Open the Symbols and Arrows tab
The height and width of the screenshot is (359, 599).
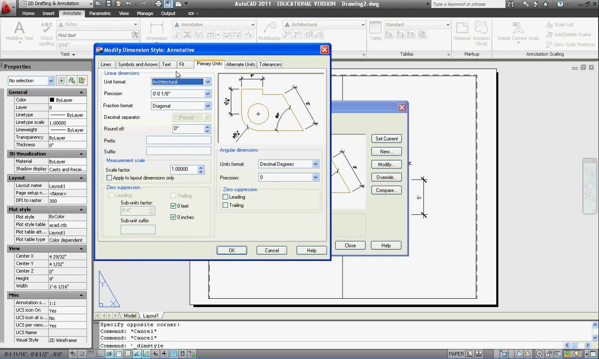tap(138, 64)
